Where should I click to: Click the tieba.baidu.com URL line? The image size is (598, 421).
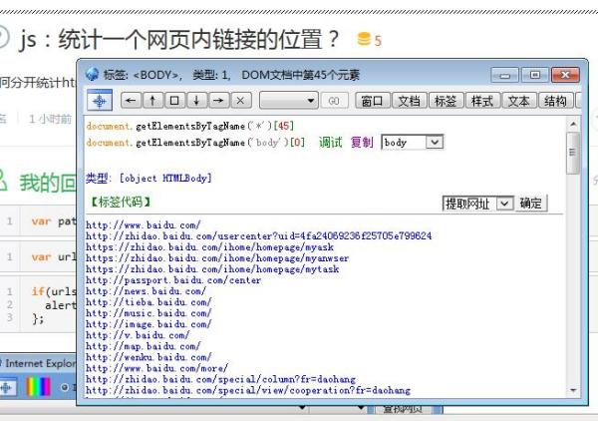[149, 302]
